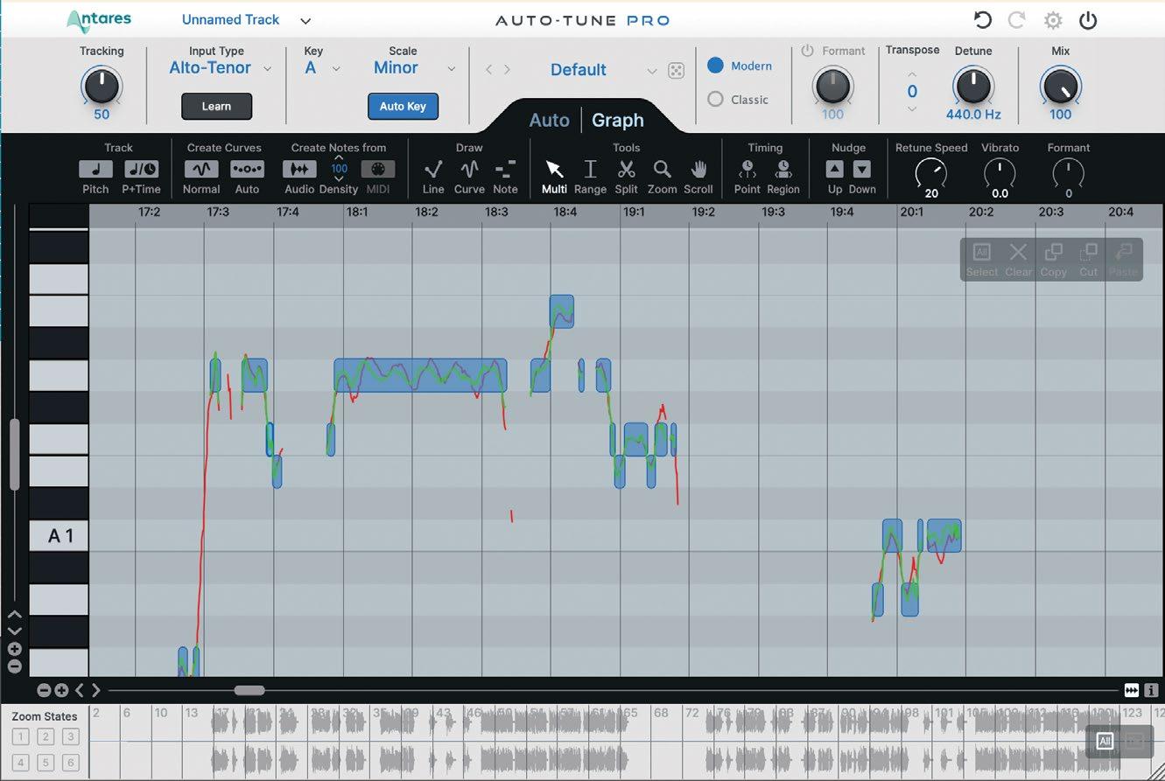This screenshot has width=1165, height=781.
Task: Click the All button on waveform overview
Action: pos(1105,742)
